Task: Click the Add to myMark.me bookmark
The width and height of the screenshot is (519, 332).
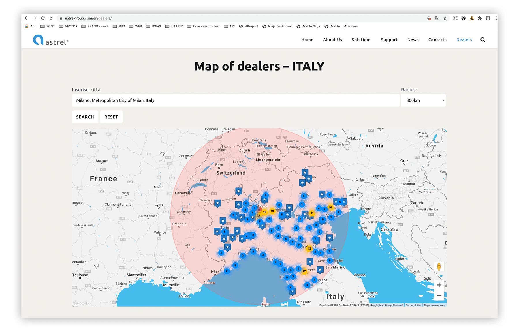Action: [x=341, y=26]
